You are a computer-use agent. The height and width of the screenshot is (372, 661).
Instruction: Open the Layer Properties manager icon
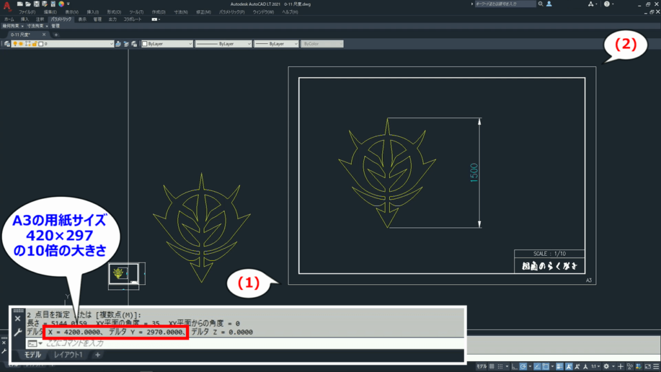point(7,44)
